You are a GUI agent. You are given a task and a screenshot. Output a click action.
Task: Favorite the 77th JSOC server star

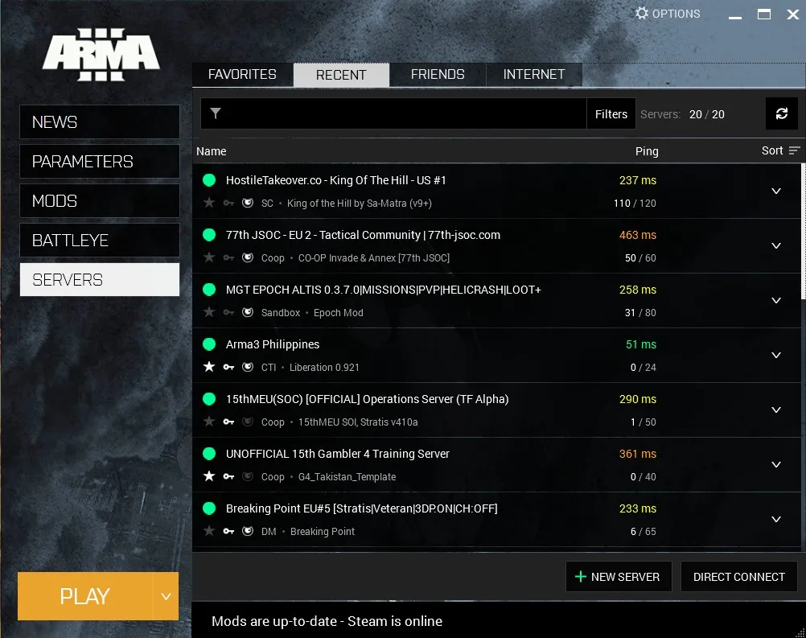click(x=209, y=257)
